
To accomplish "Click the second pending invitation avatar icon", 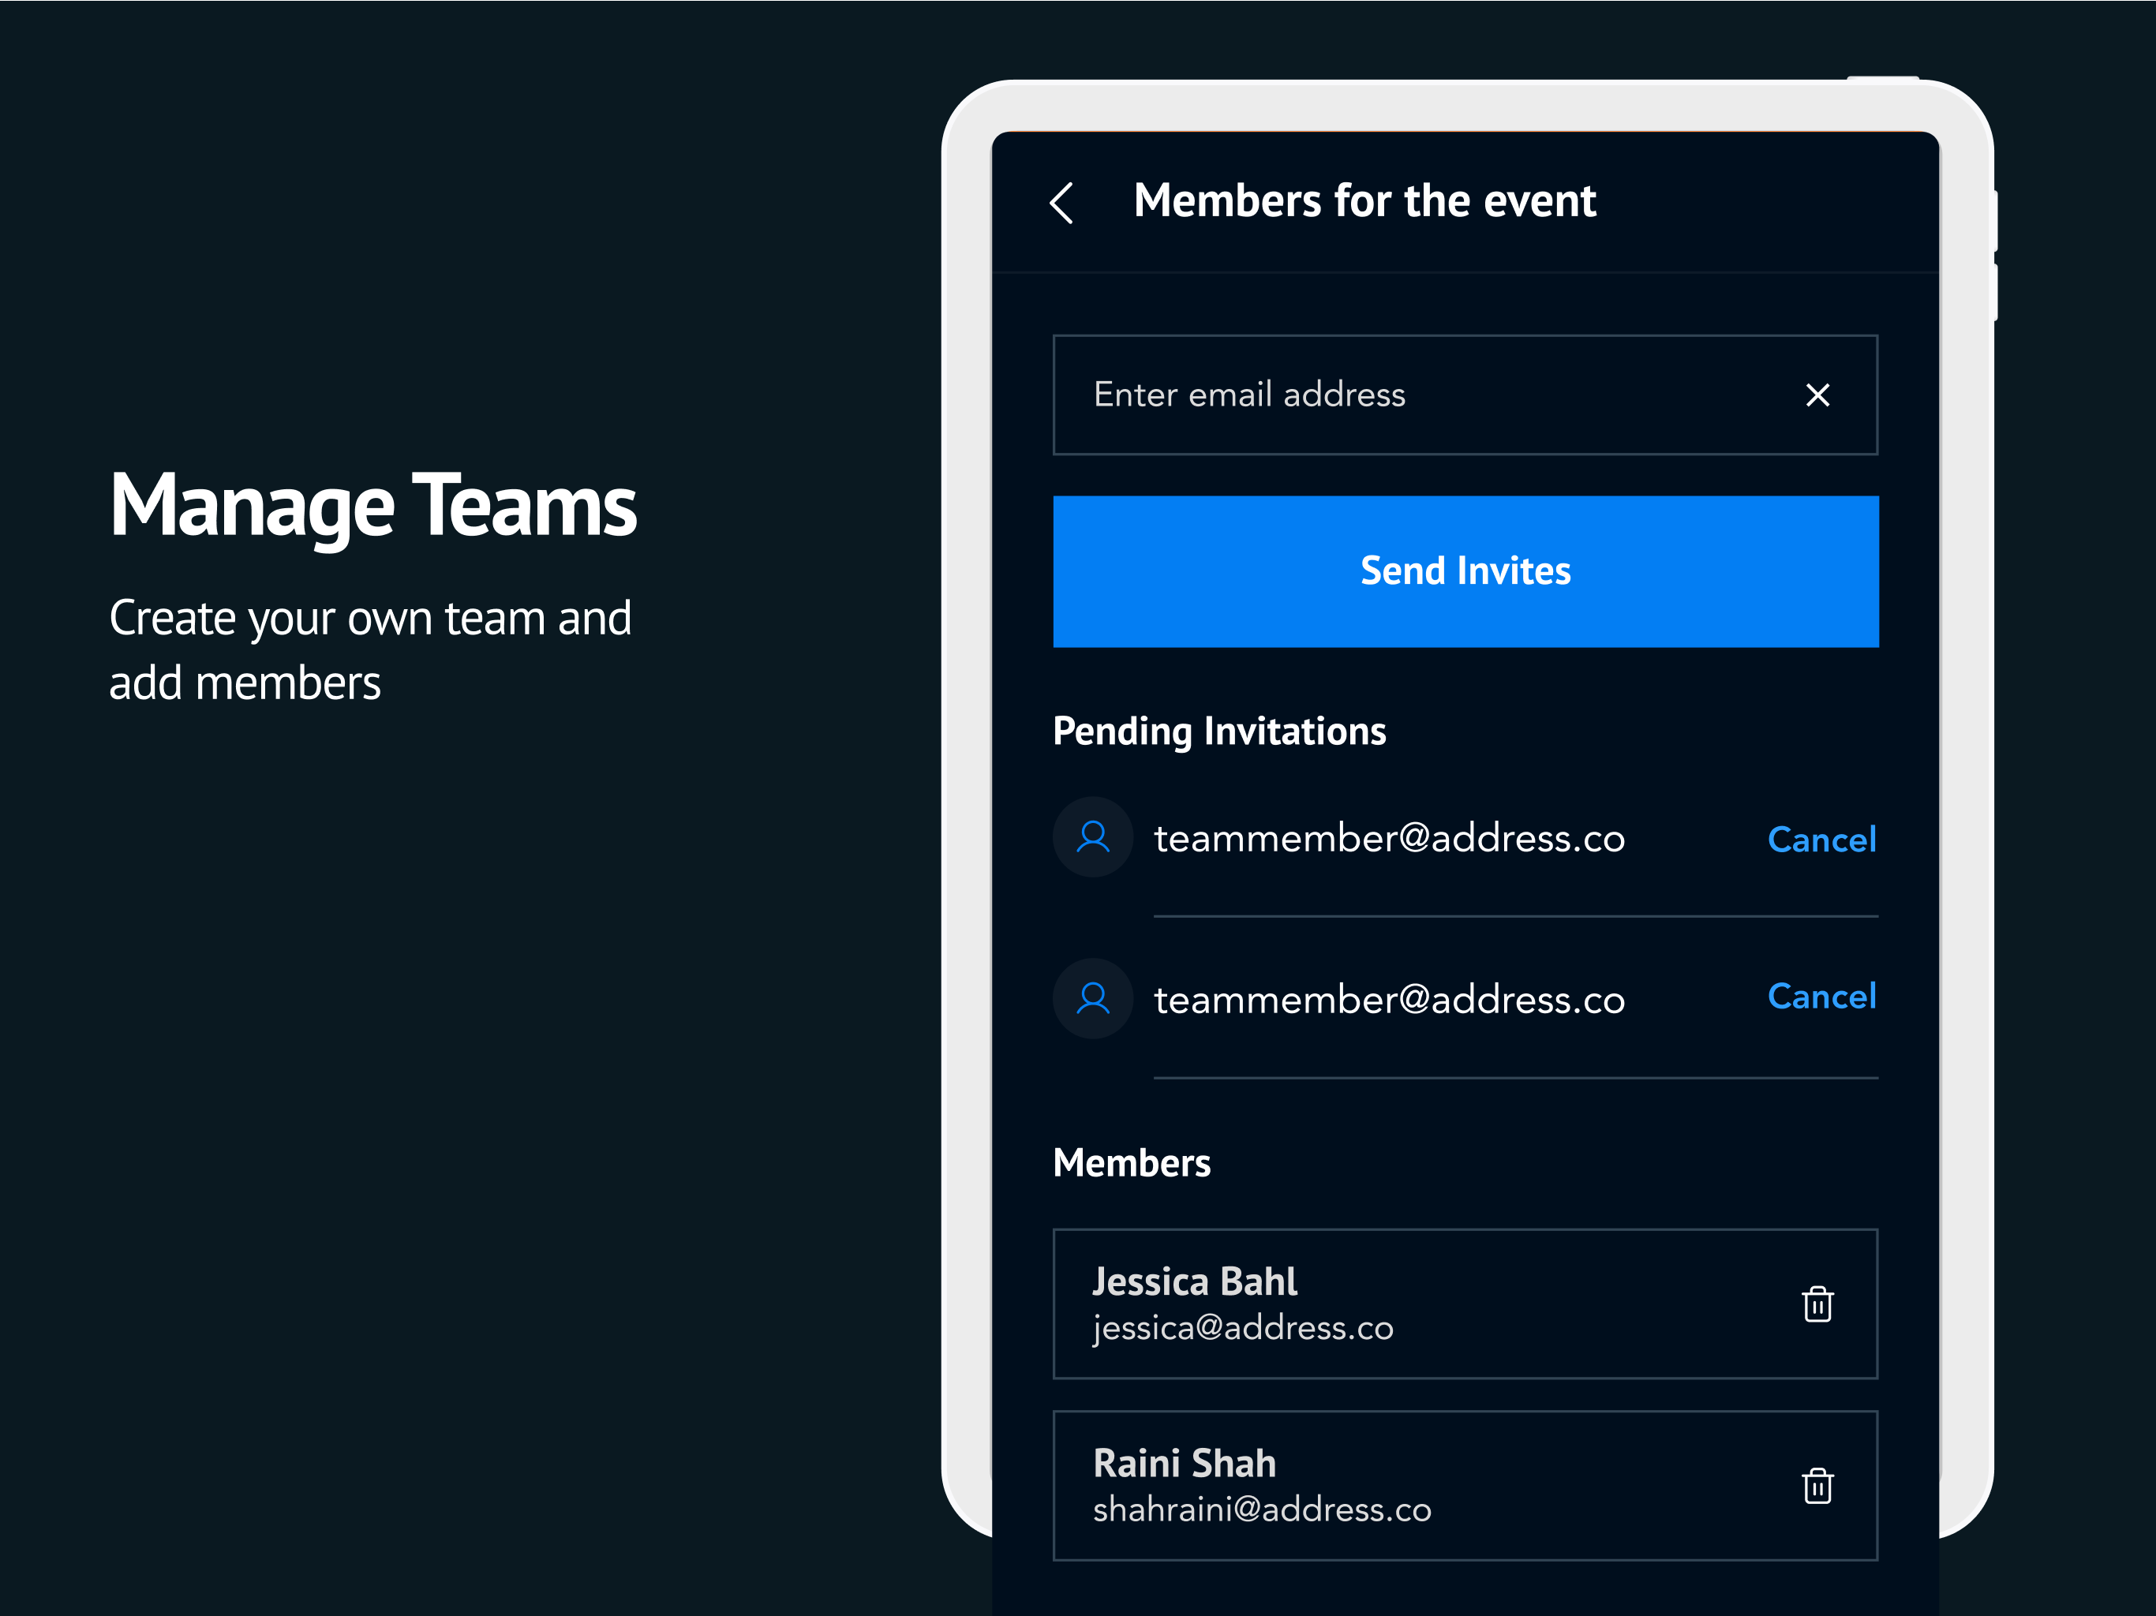I will (1093, 998).
